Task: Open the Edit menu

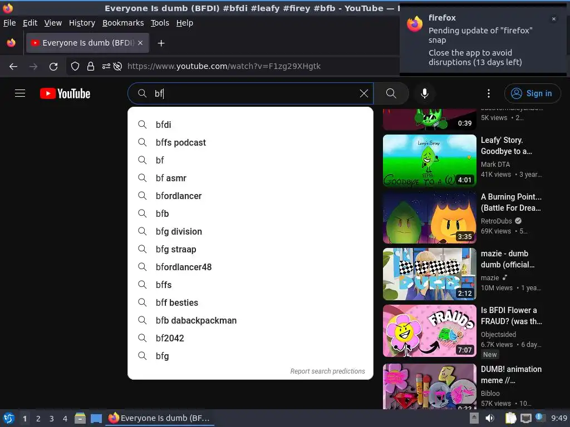Action: (30, 23)
